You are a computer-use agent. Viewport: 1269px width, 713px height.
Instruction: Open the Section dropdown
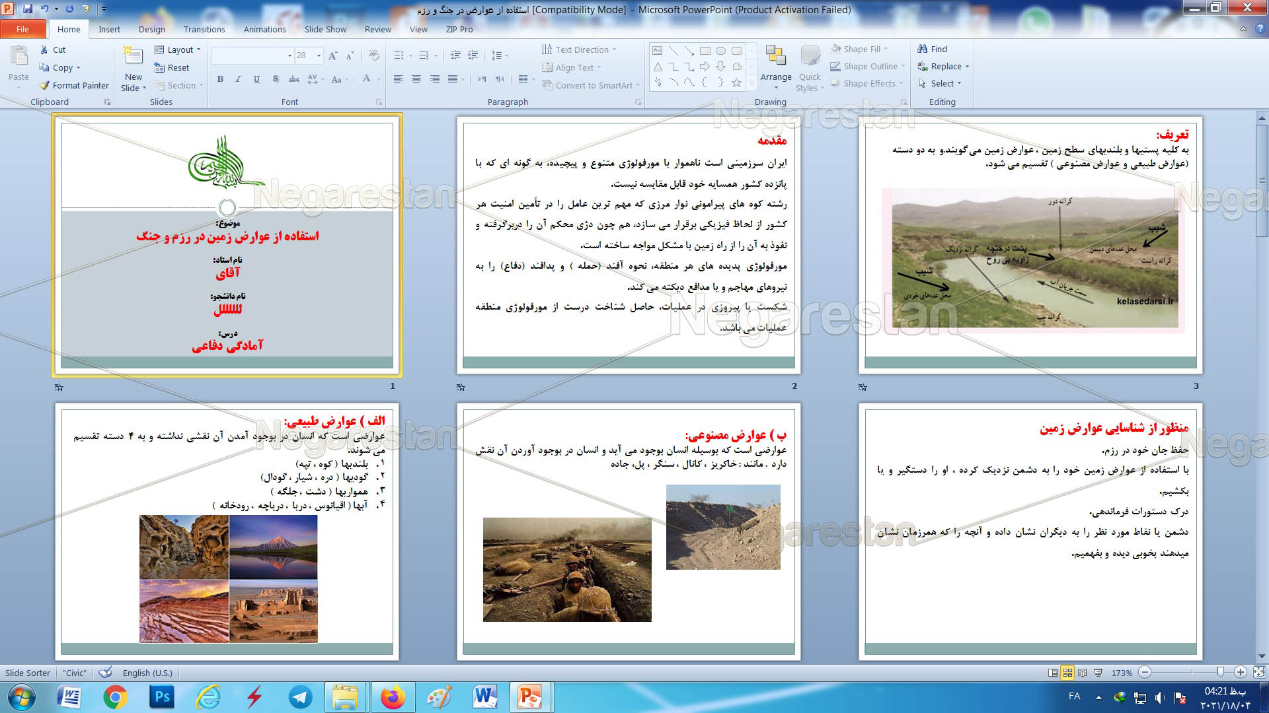(178, 85)
